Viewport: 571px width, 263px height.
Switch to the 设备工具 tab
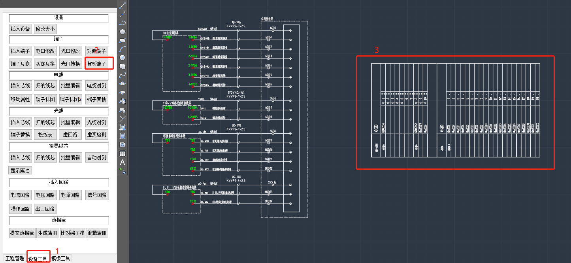[38, 259]
